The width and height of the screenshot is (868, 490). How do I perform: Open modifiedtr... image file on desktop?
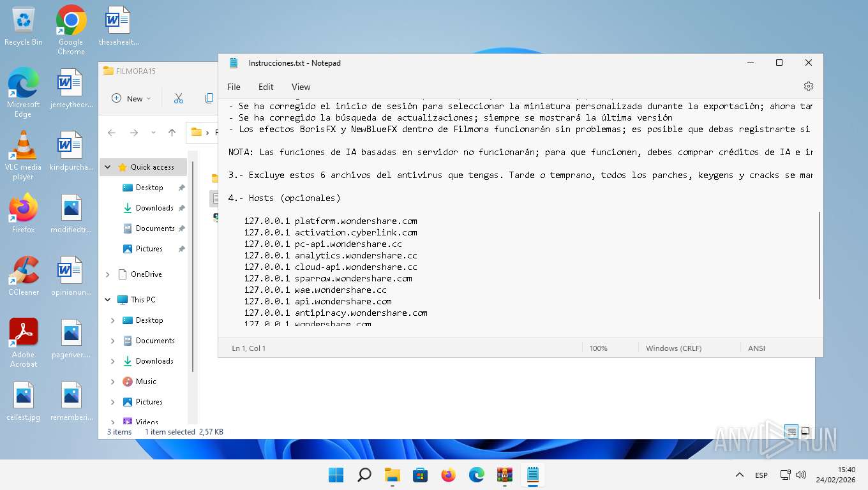[x=71, y=214]
